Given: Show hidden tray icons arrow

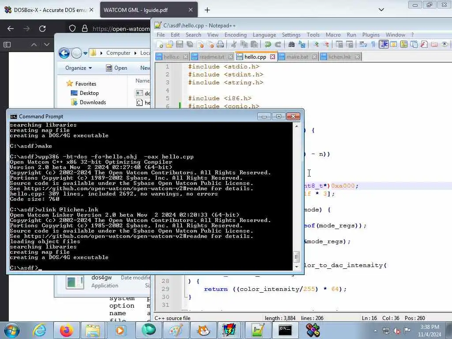Looking at the screenshot, I should [375, 331].
